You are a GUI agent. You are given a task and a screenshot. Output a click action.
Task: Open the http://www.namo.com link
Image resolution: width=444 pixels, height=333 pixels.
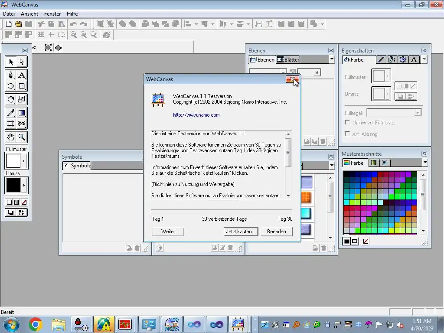coord(196,115)
